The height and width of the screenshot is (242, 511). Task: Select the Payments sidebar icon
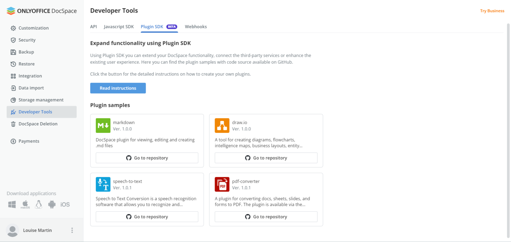(x=28, y=141)
